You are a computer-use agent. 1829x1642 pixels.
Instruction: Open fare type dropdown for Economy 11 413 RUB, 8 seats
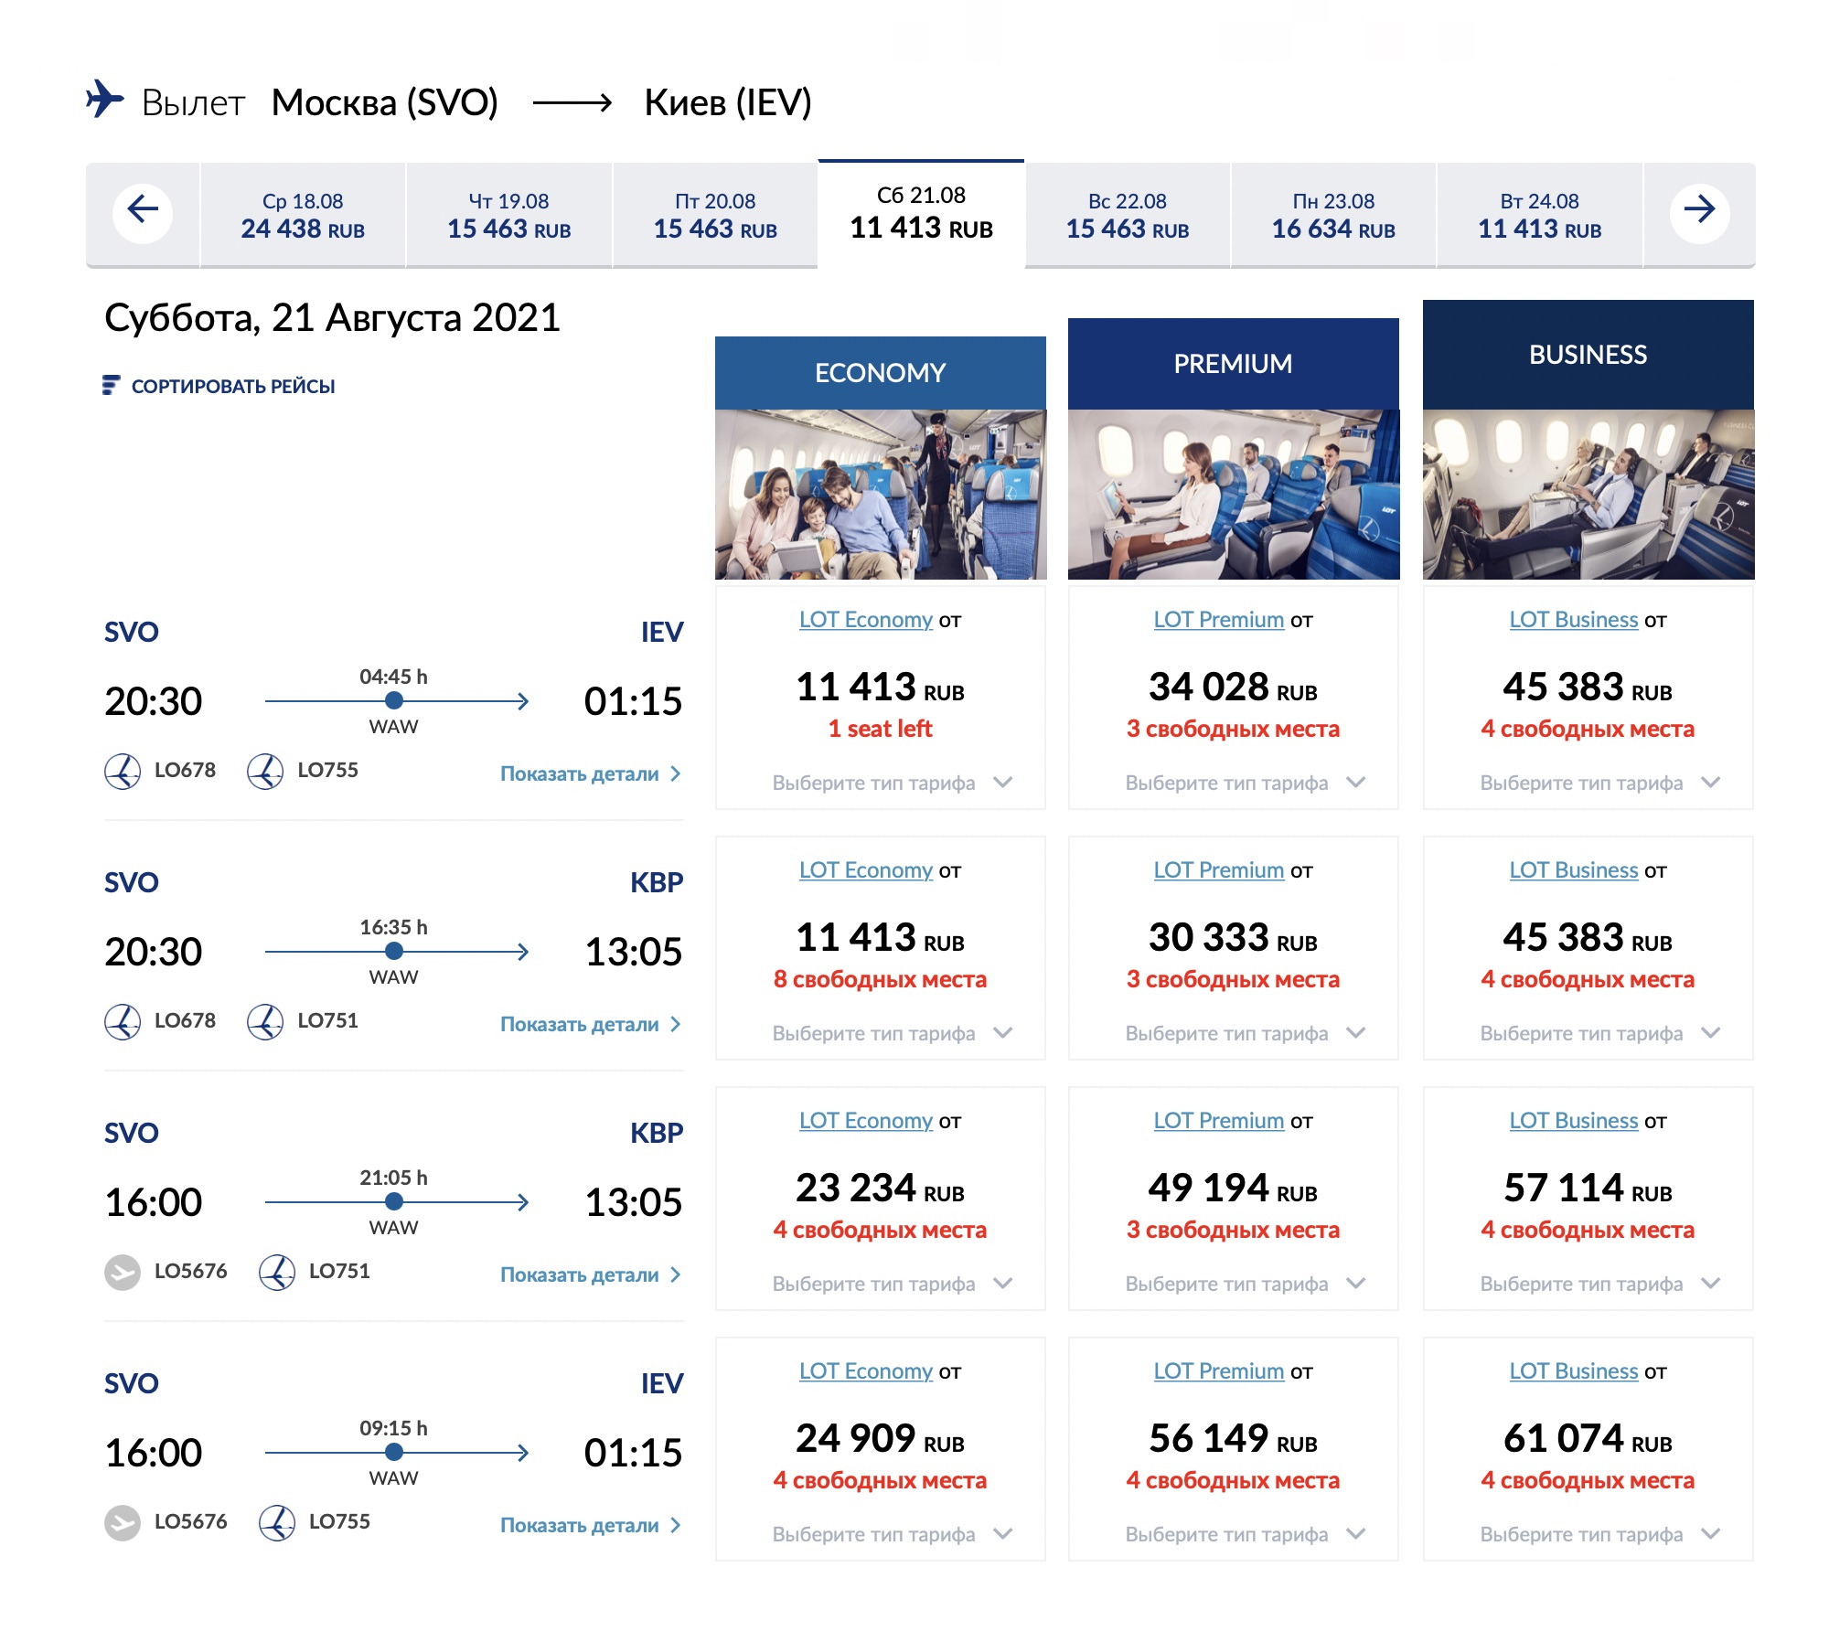pyautogui.click(x=892, y=1033)
